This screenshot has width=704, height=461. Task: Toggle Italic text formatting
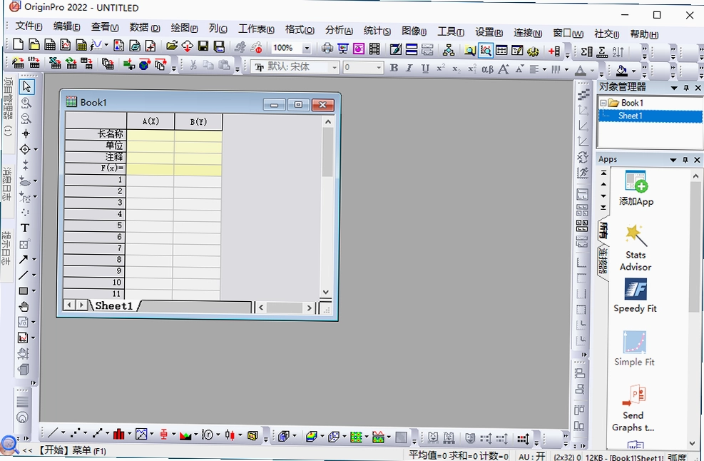point(409,68)
